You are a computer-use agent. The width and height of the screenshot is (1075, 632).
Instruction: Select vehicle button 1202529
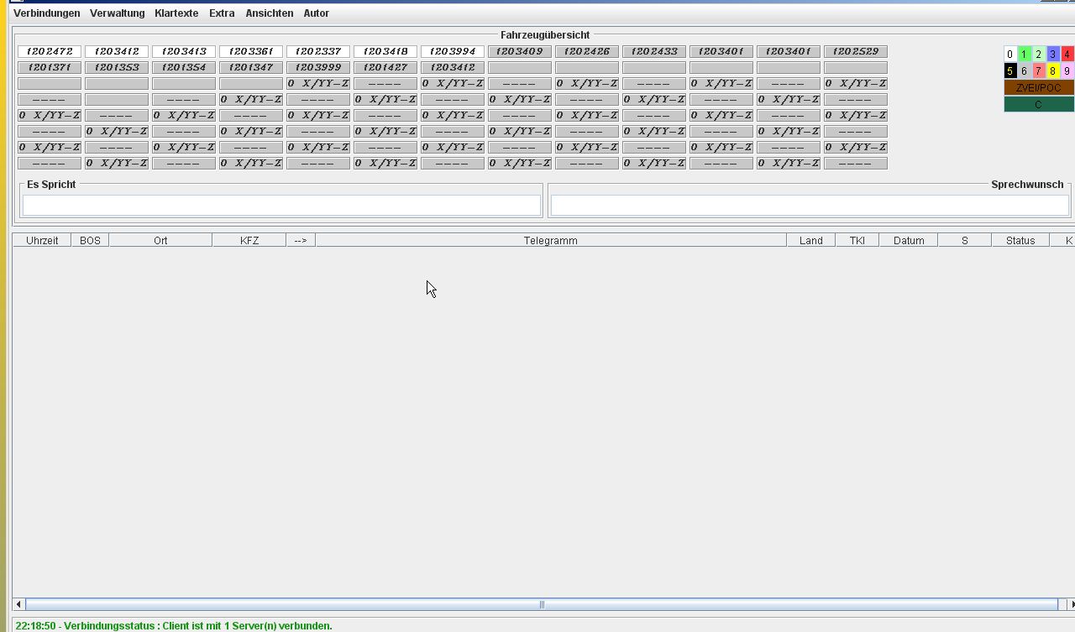(855, 51)
